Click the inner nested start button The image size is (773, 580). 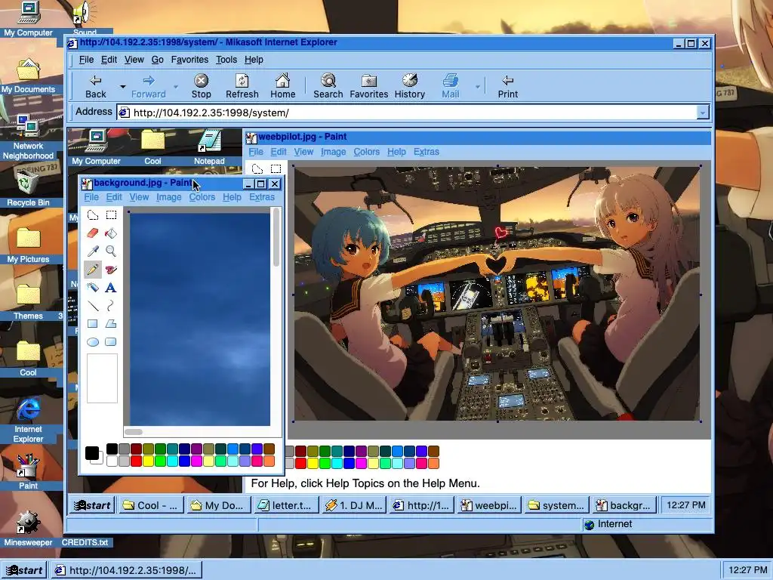click(91, 505)
